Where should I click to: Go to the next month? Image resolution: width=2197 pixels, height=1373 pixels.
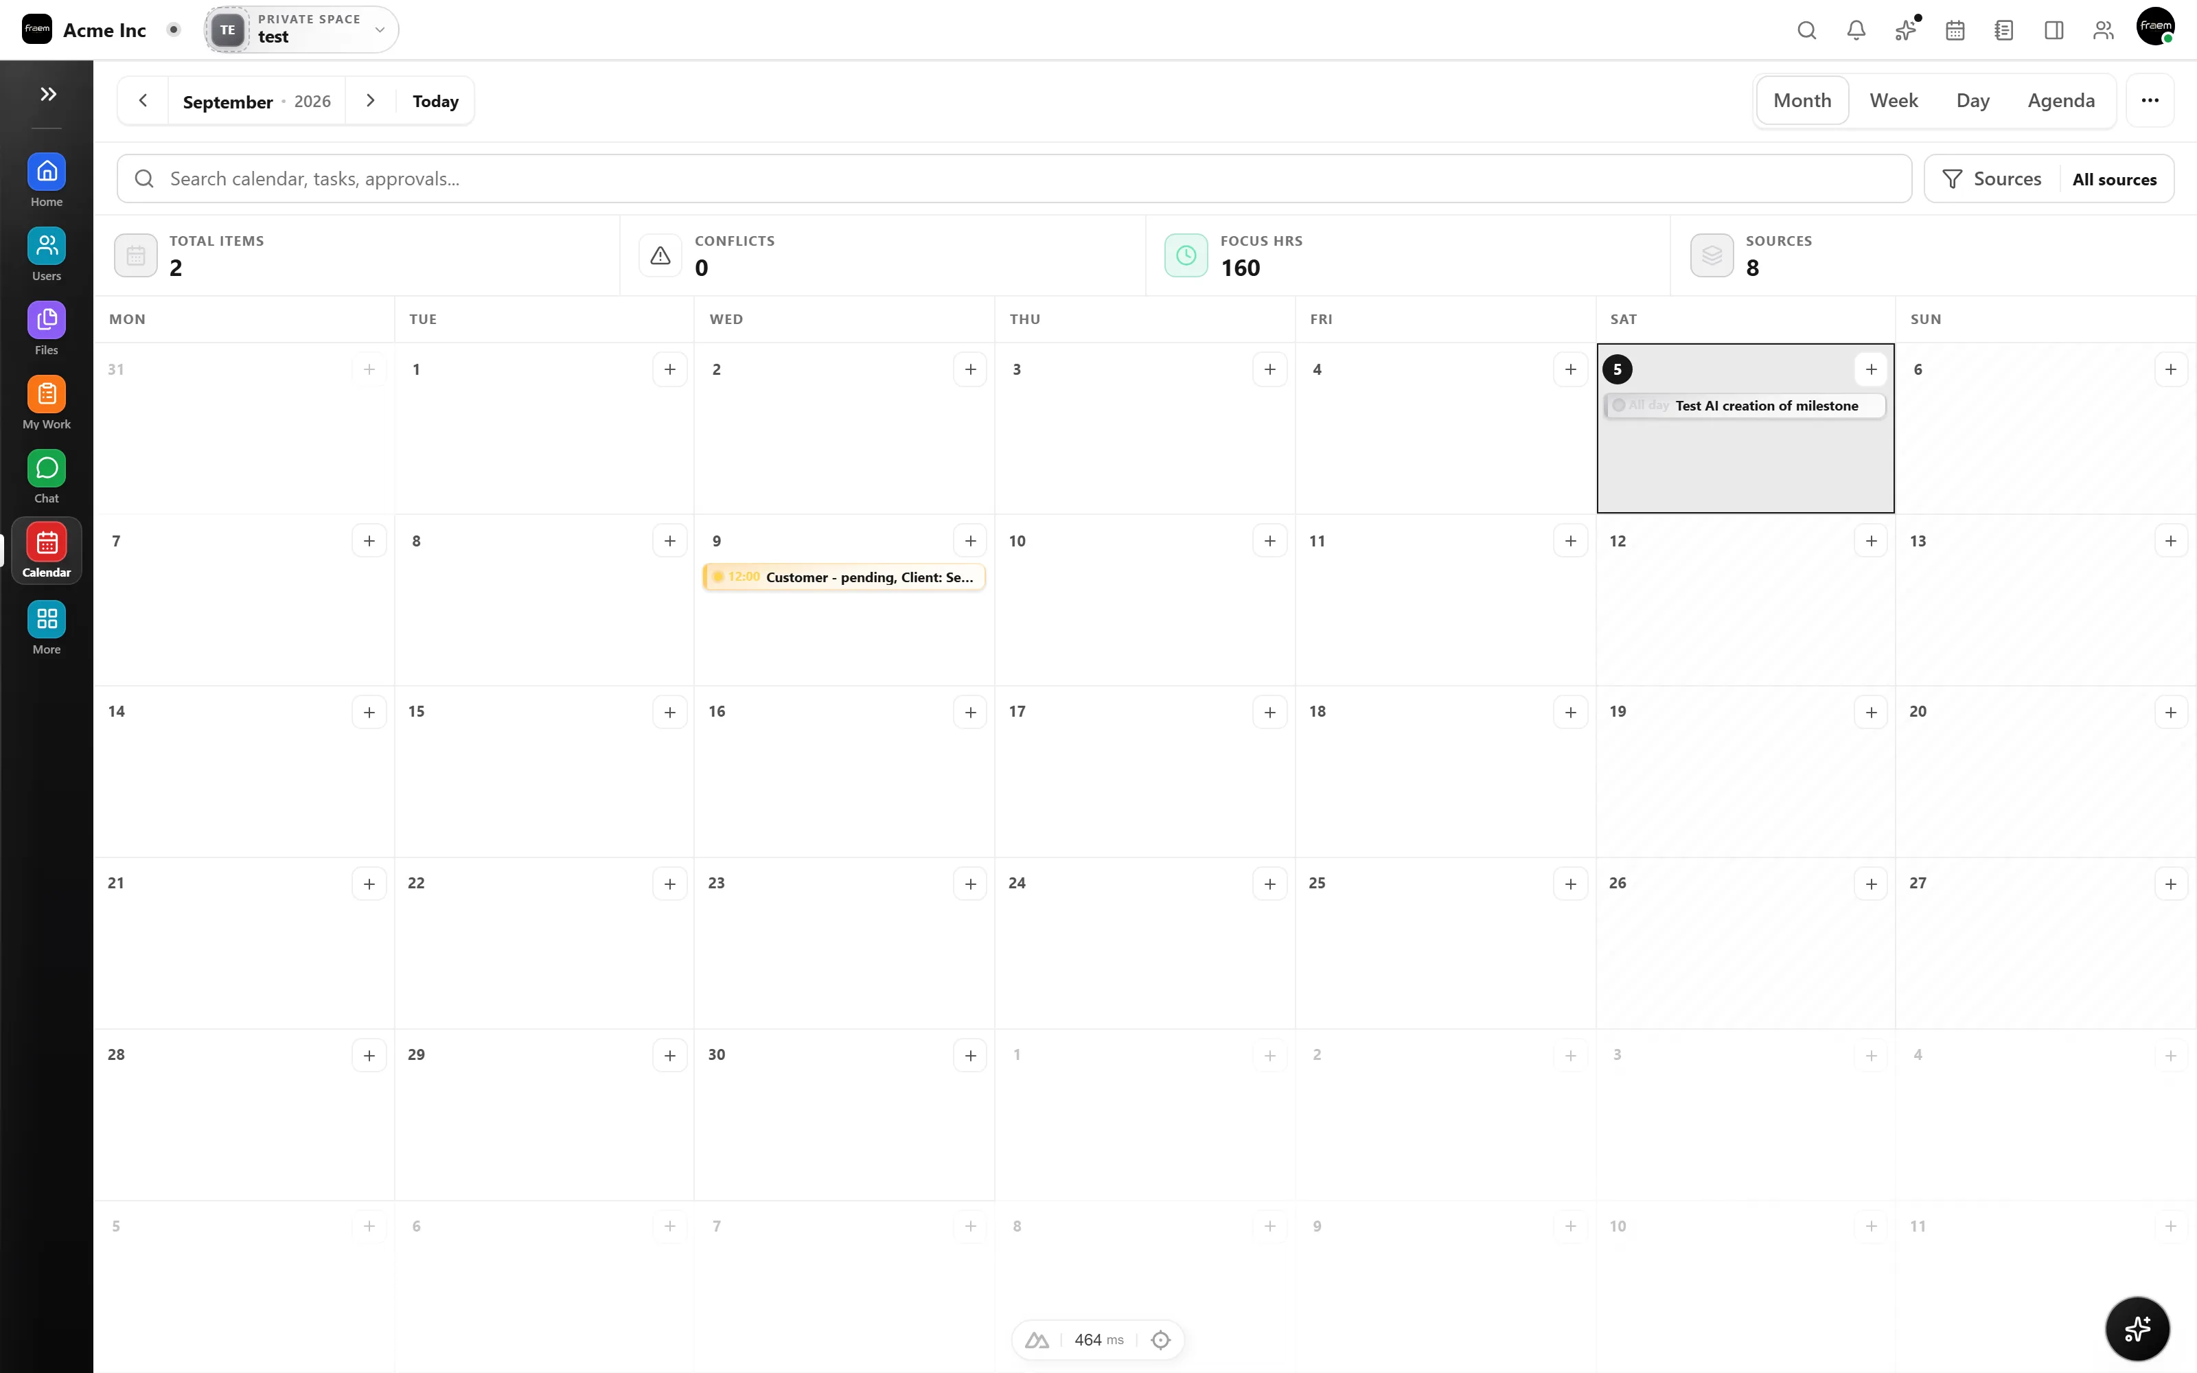371,101
